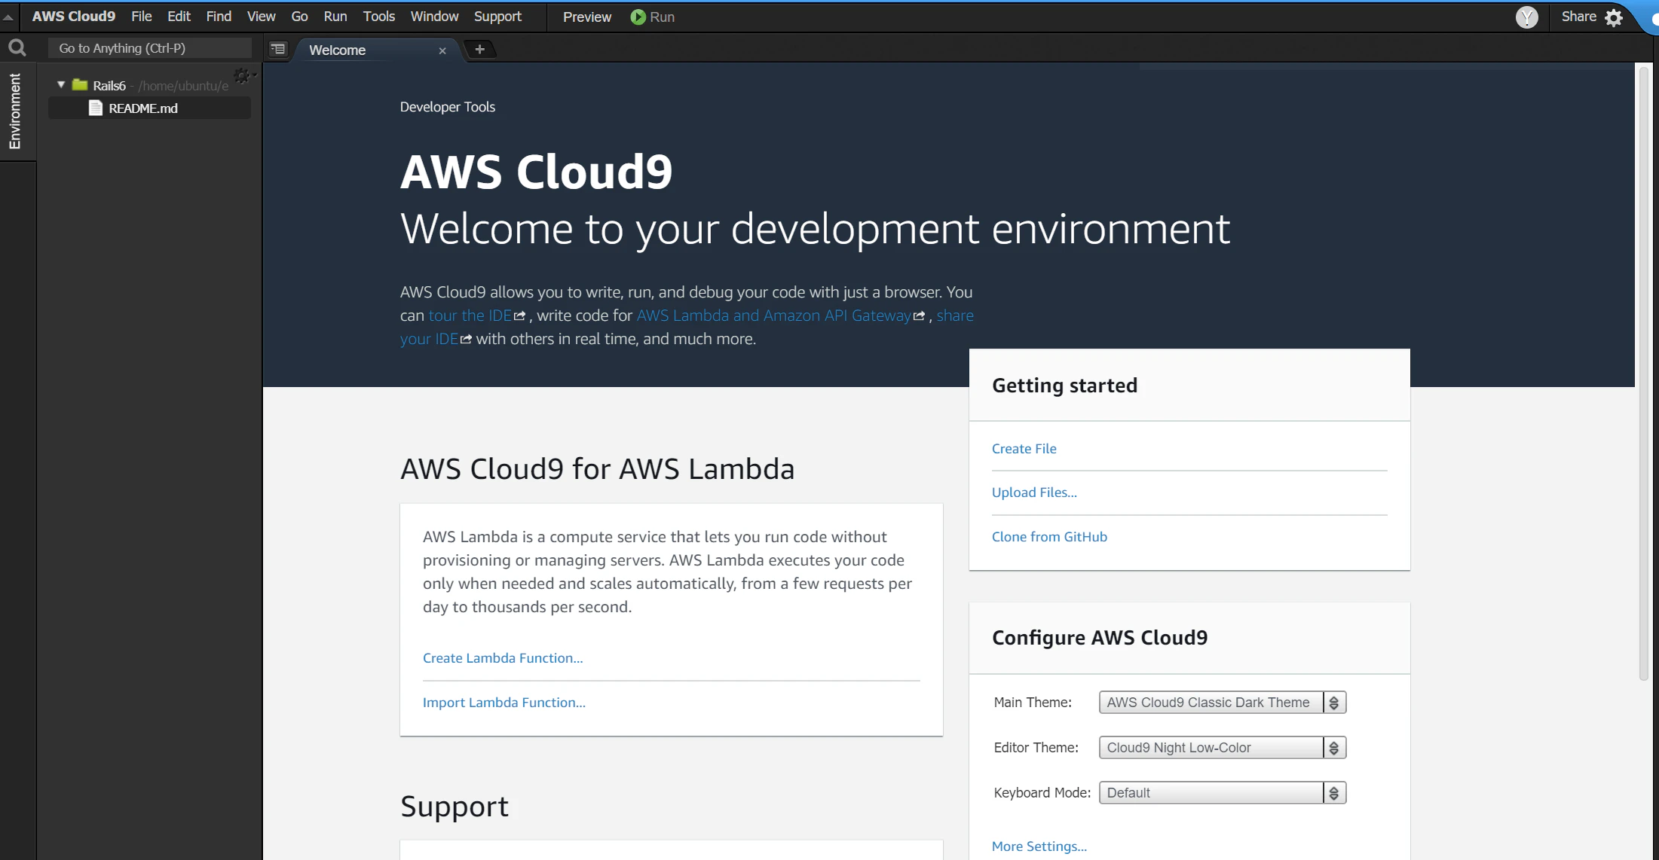
Task: Collapse the top menu bar arrow
Action: pos(8,17)
